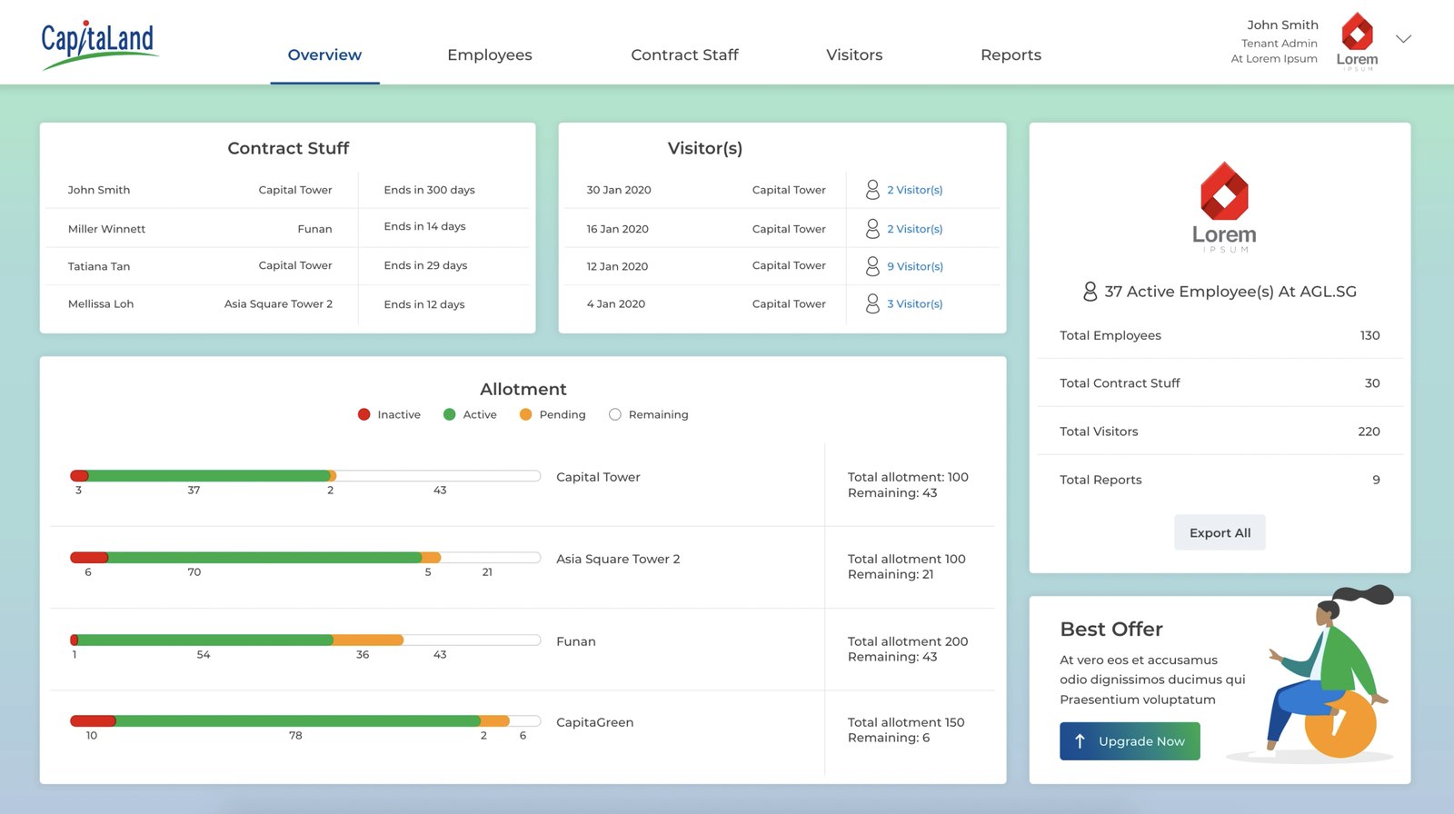Open the user account dropdown chevron
The image size is (1454, 814).
tap(1403, 39)
